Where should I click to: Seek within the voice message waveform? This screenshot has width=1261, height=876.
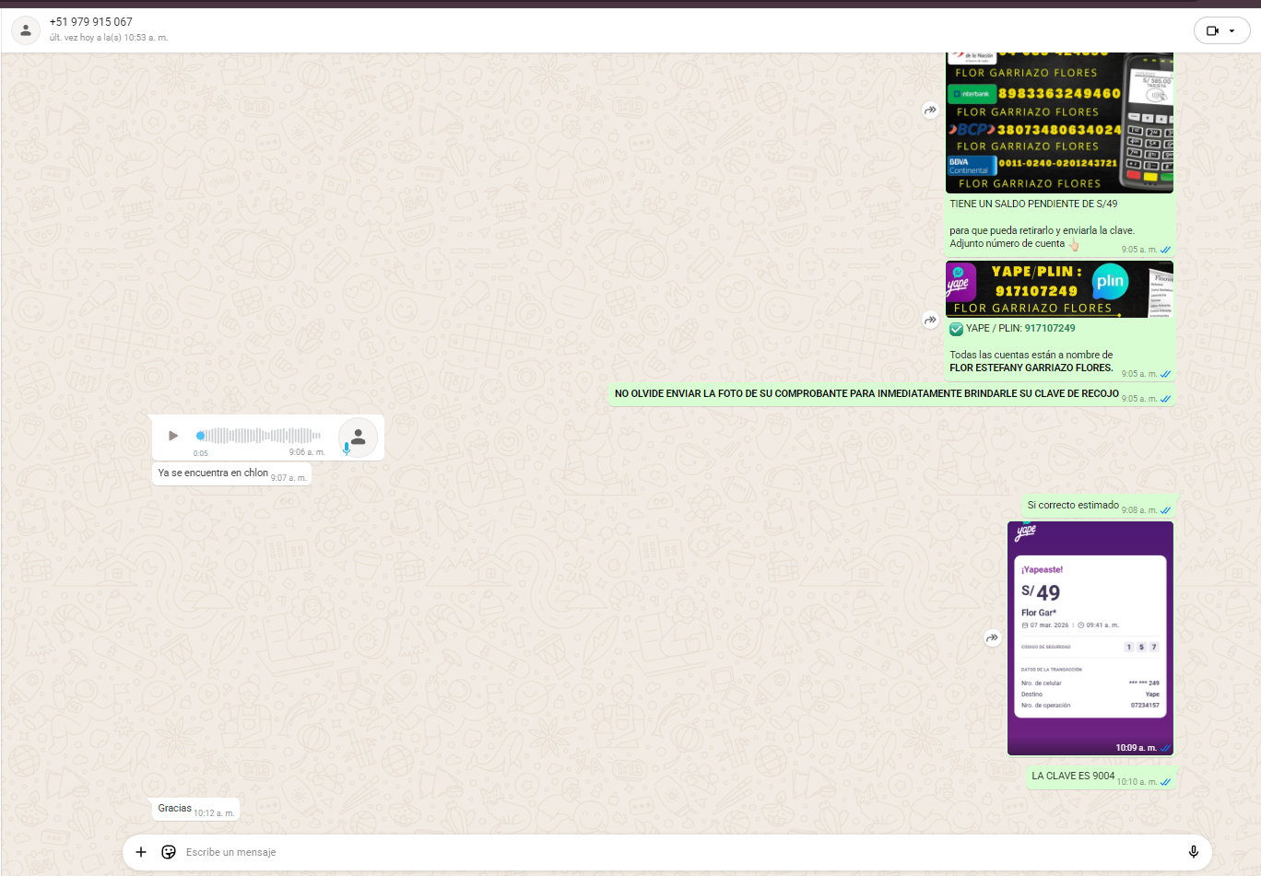260,436
